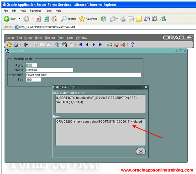Open browser File menu
The height and width of the screenshot is (174, 196).
(6, 11)
